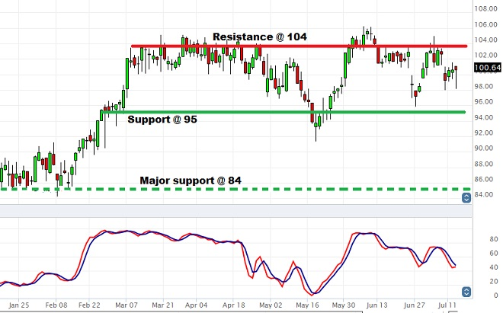Click the red resistance trend line
Image resolution: width=503 pixels, height=313 pixels.
click(x=299, y=46)
